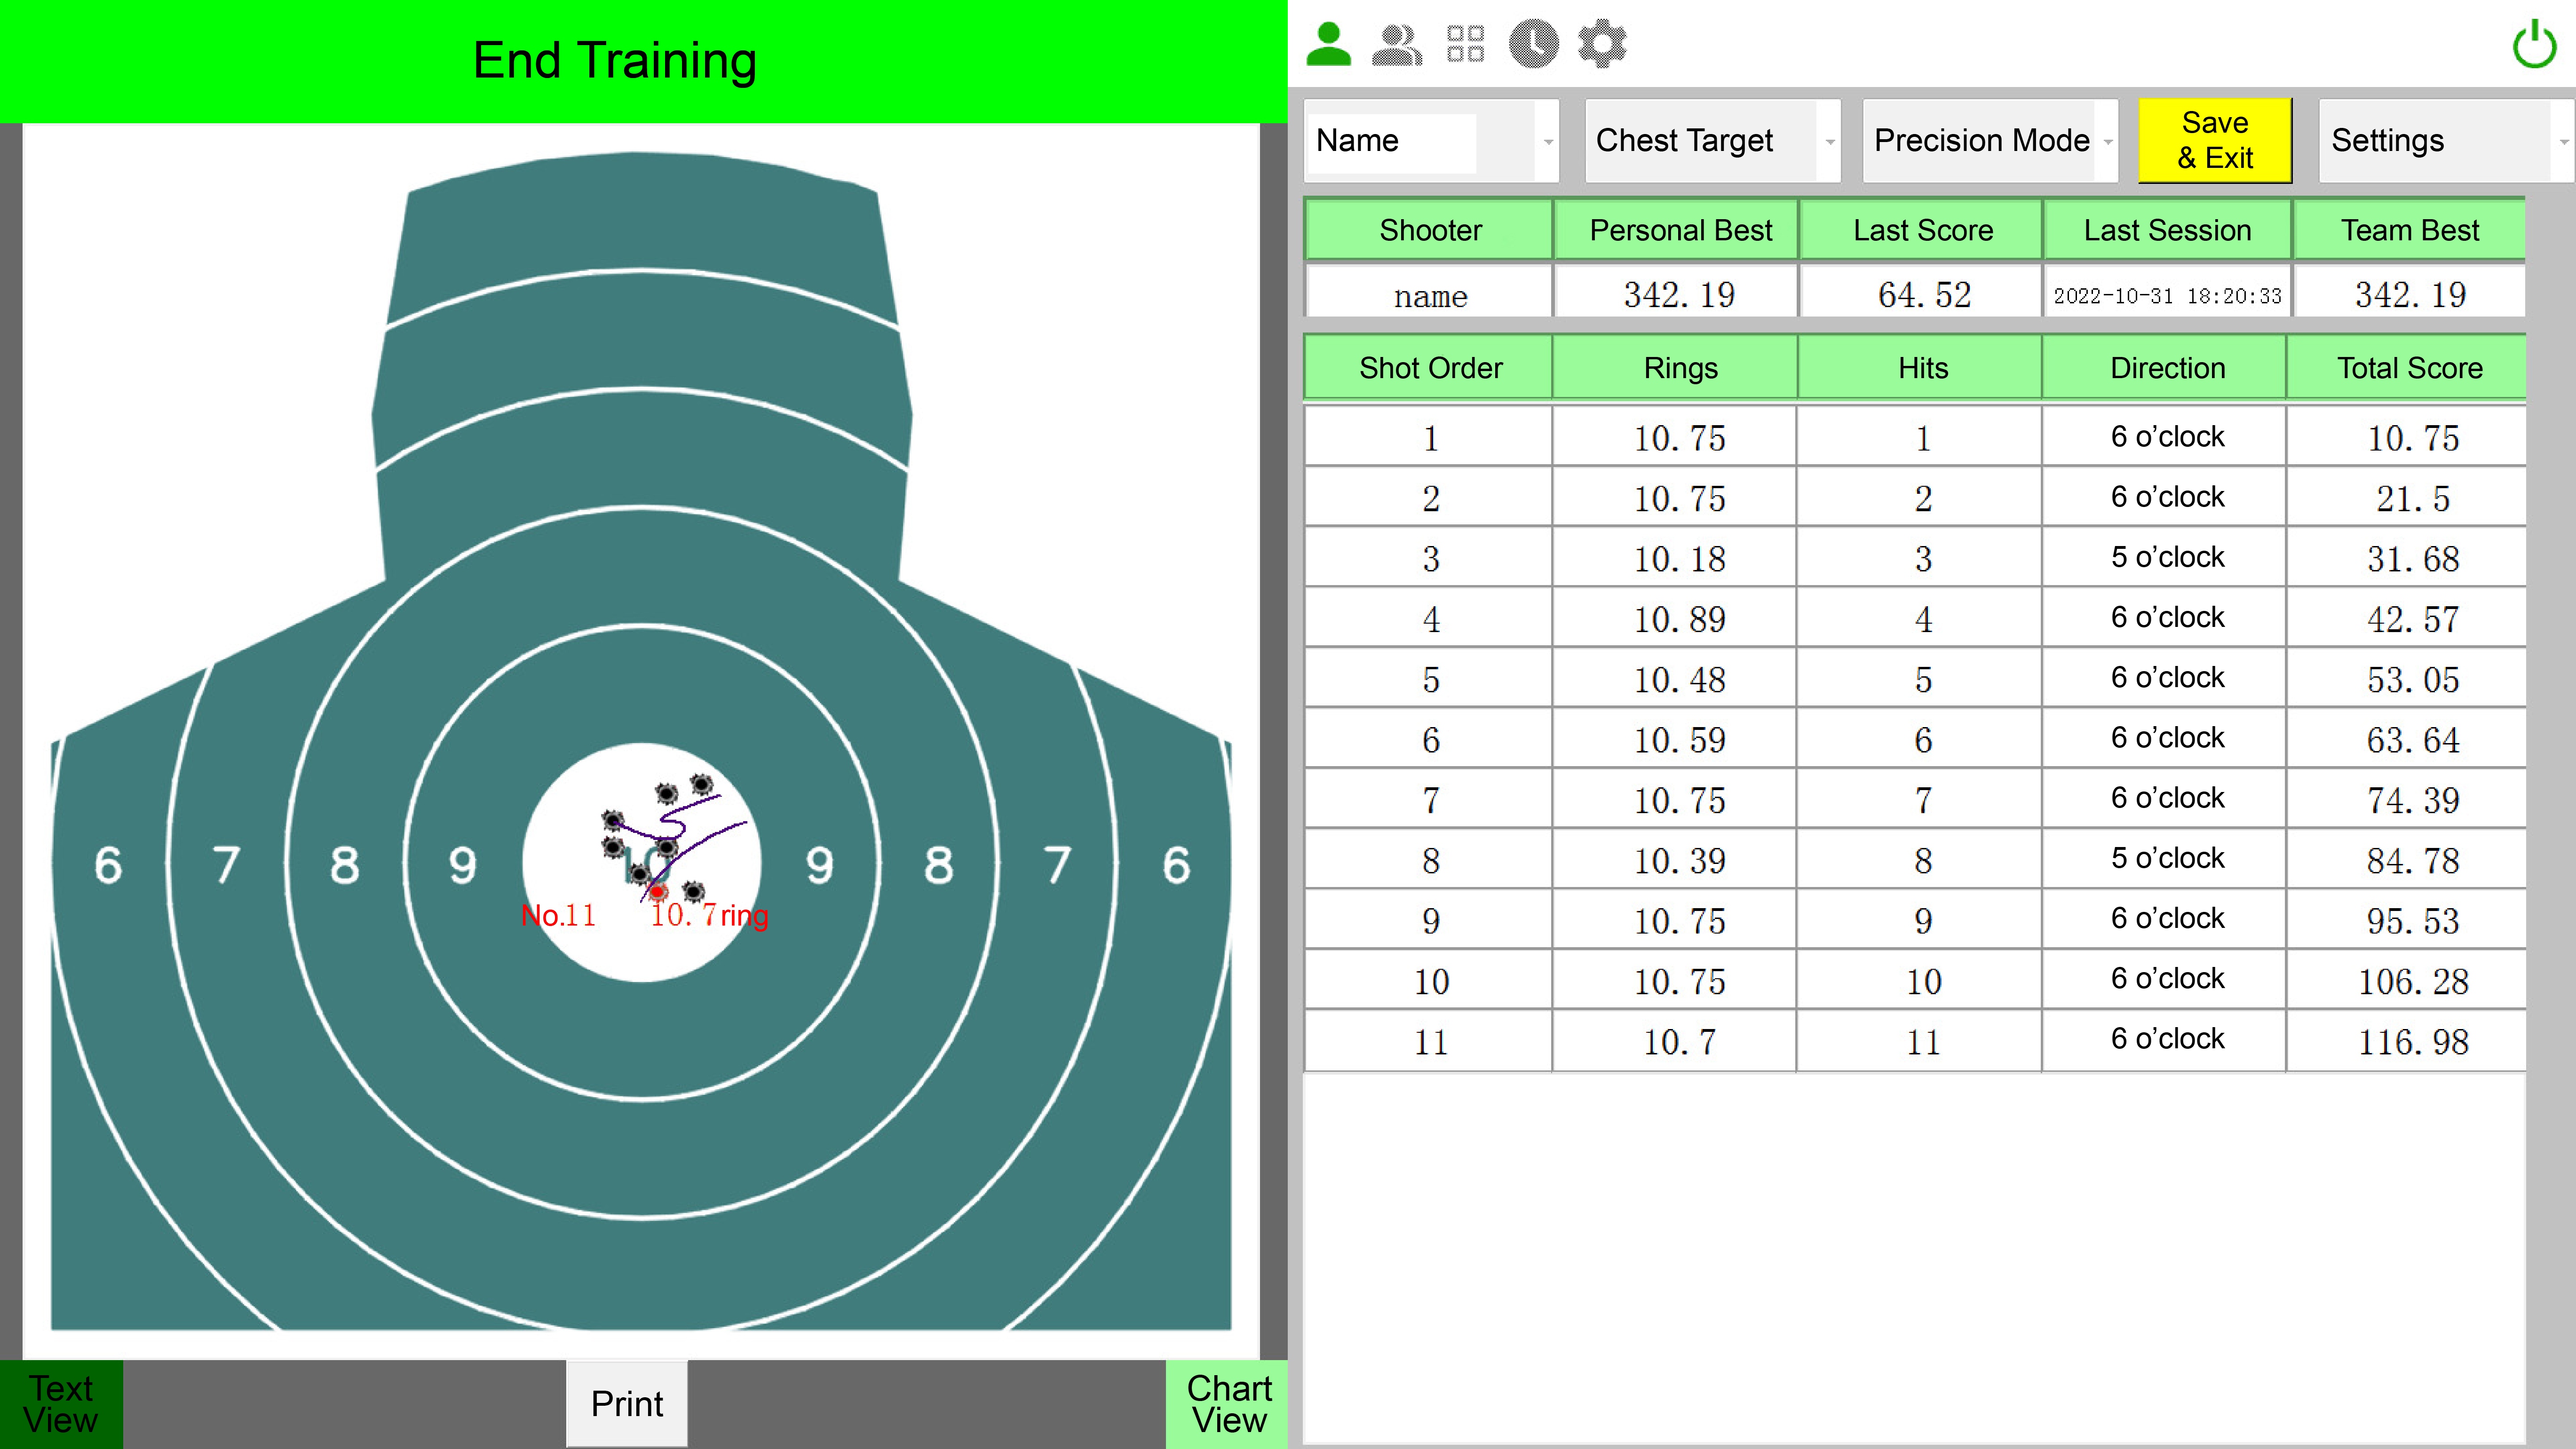This screenshot has height=1449, width=2576.
Task: Click the green power icon
Action: pos(2534,45)
